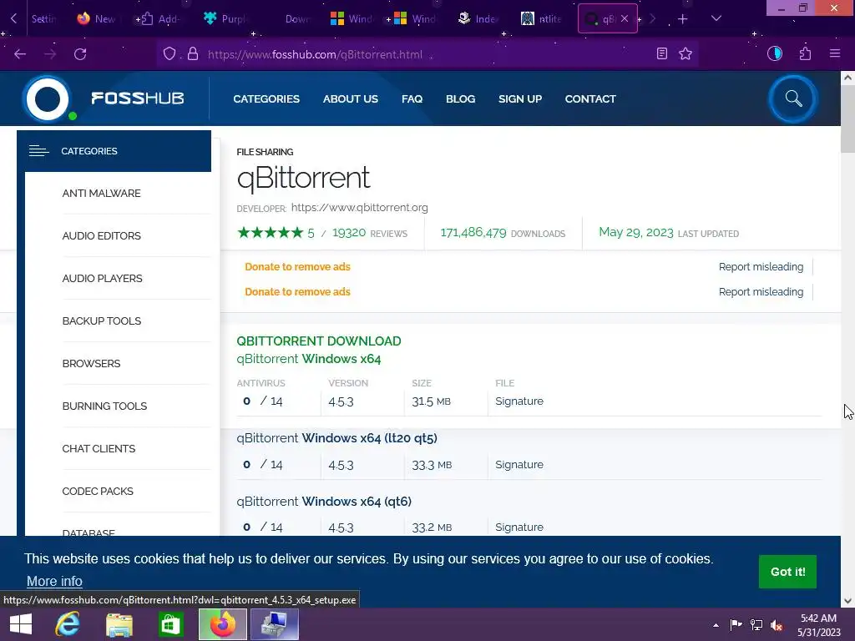The height and width of the screenshot is (641, 855).
Task: Open File Explorer from taskbar
Action: tap(119, 624)
